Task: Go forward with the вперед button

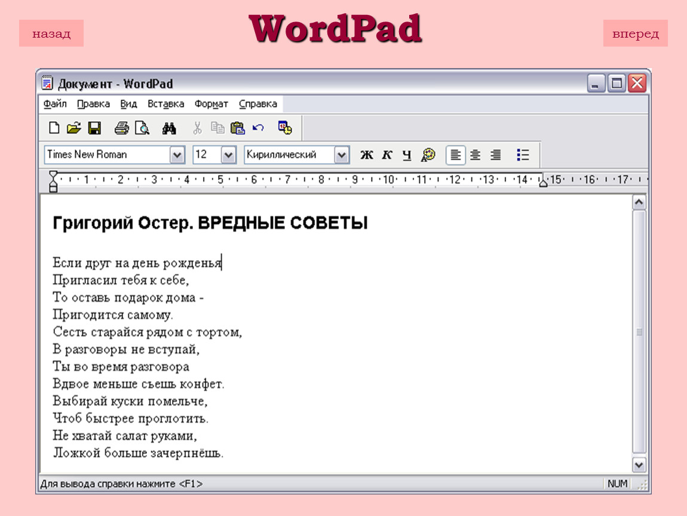Action: click(635, 33)
